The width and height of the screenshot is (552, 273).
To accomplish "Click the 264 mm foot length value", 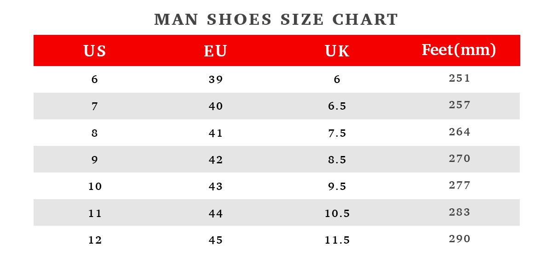I will coord(460,132).
